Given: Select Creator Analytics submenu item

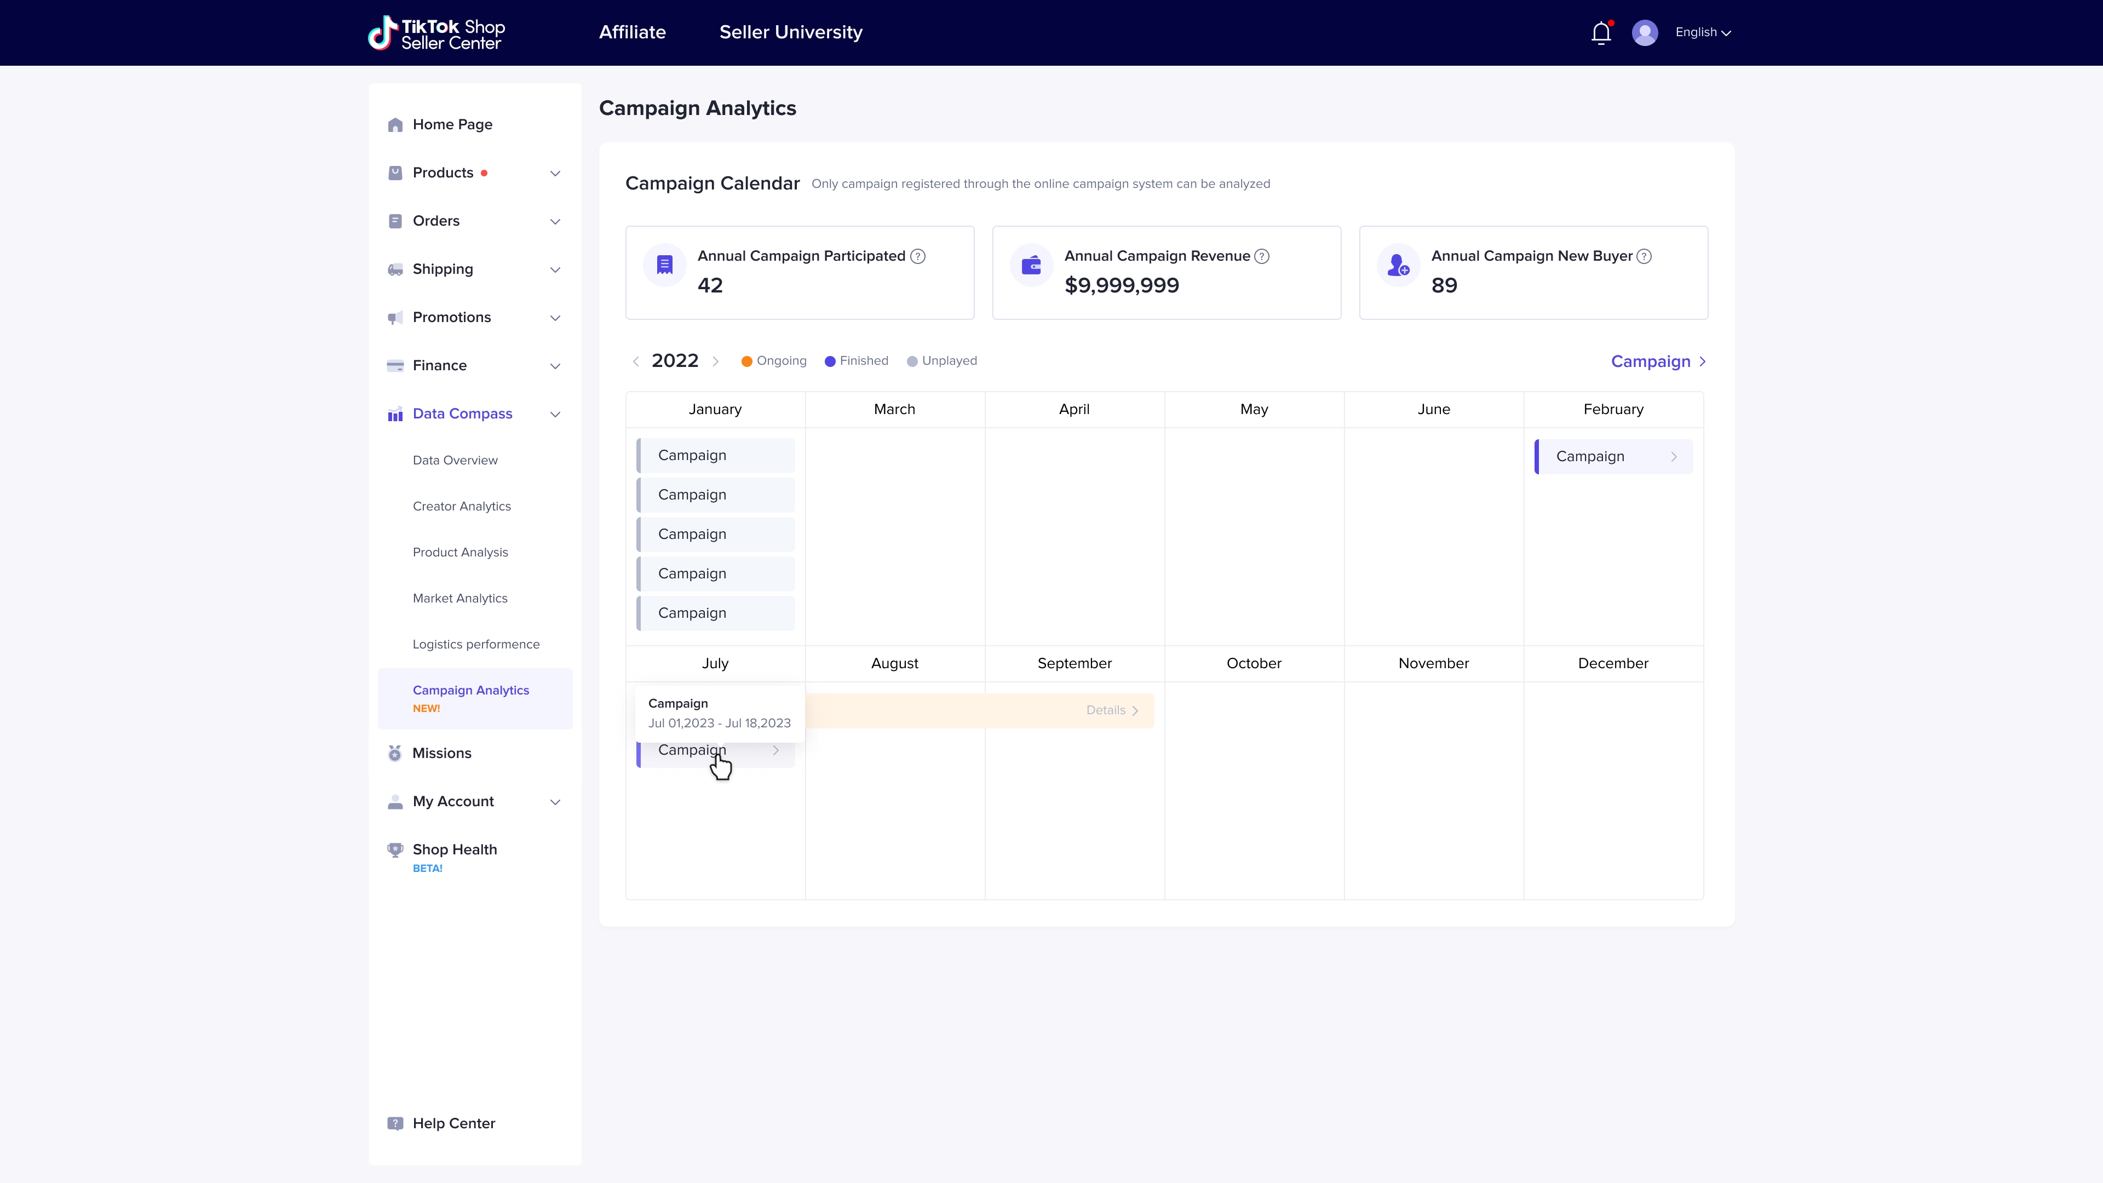Looking at the screenshot, I should [461, 506].
